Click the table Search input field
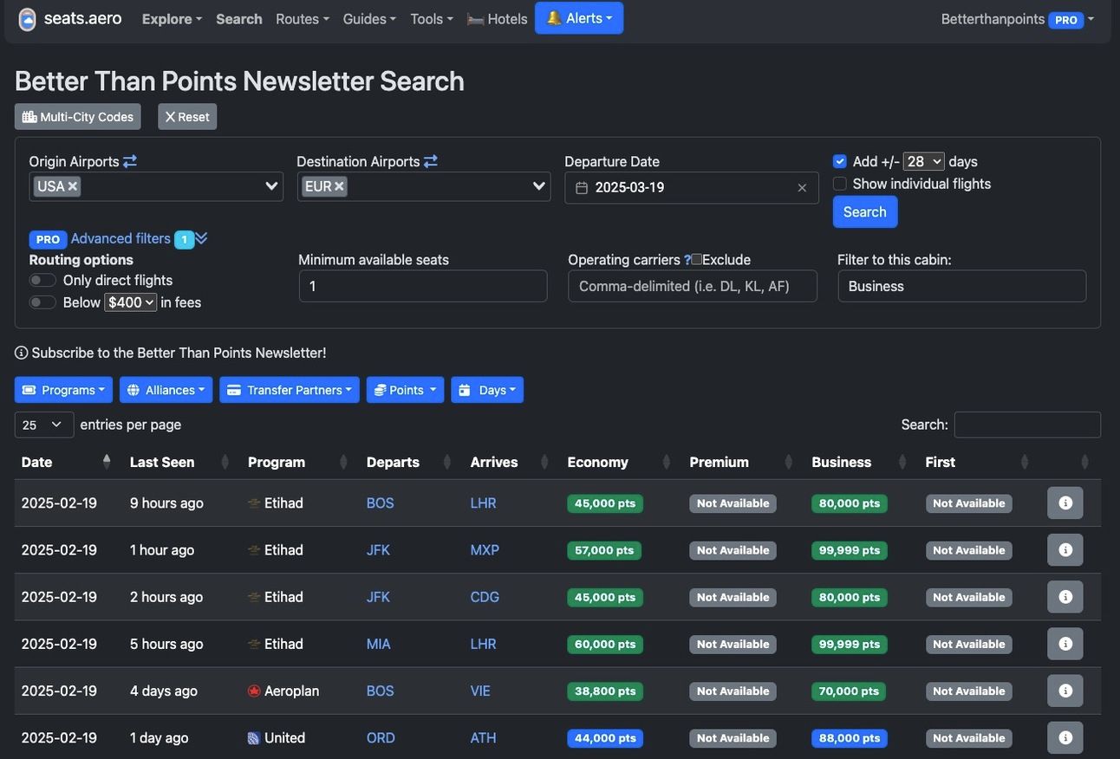This screenshot has width=1120, height=759. (1027, 425)
